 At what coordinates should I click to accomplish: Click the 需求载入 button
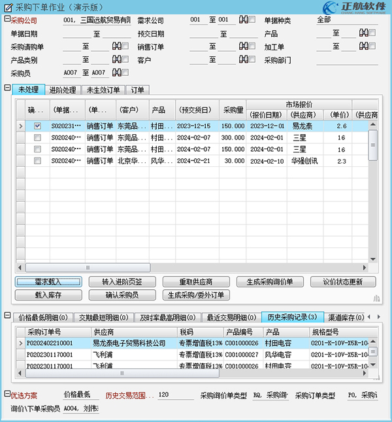48,282
